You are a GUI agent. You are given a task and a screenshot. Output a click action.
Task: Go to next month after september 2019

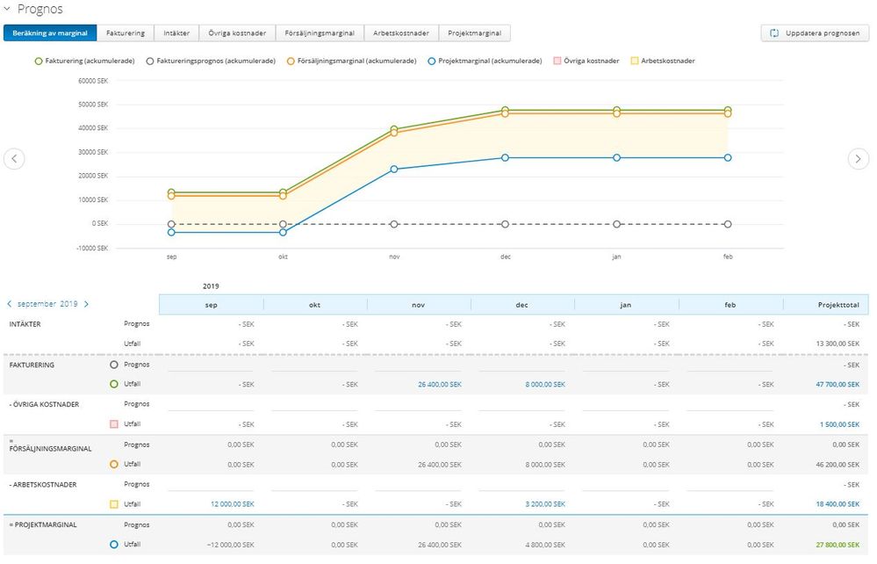tap(86, 304)
